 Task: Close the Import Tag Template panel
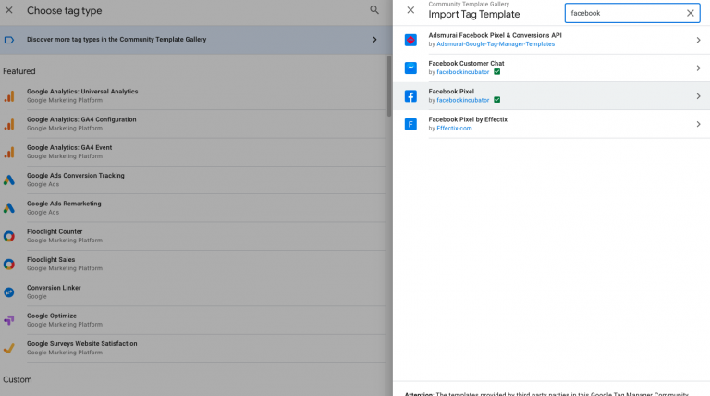pyautogui.click(x=410, y=10)
